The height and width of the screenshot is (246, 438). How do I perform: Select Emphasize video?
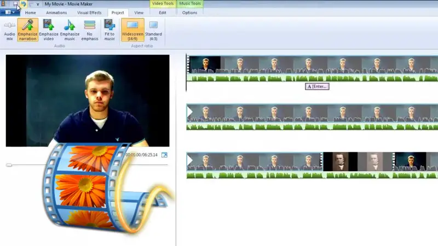click(49, 30)
